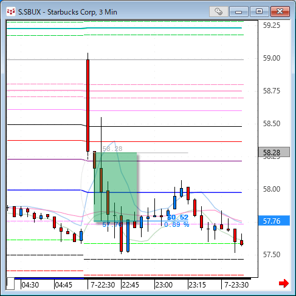The image size is (296, 296).
Task: Click the 7-23:30 time axis label
Action: click(x=236, y=285)
